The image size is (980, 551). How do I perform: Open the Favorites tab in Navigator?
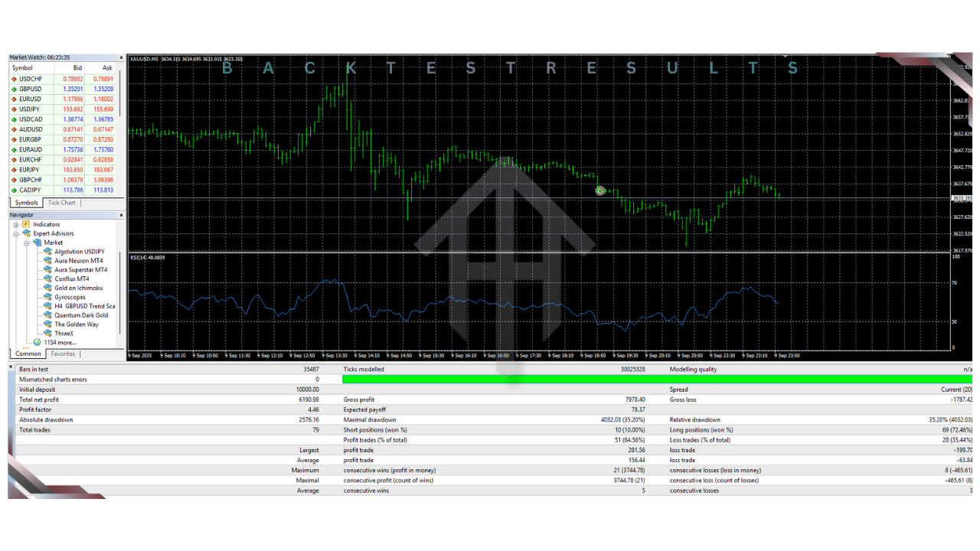click(x=64, y=354)
